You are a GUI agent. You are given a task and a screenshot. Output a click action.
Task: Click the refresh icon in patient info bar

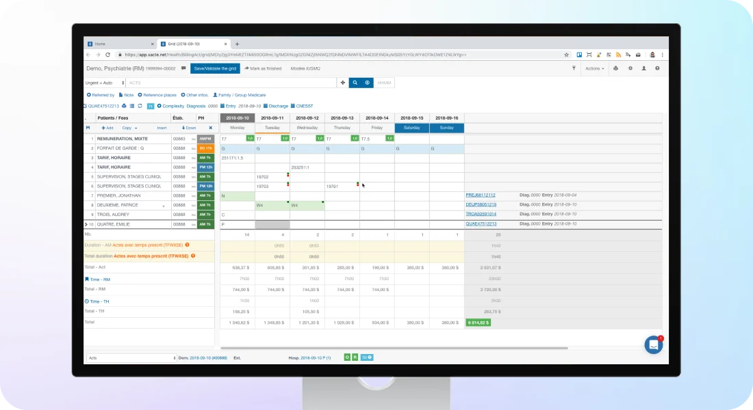point(140,106)
